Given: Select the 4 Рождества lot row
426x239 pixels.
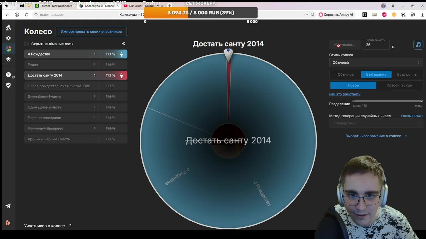Looking at the screenshot, I should 76,54.
